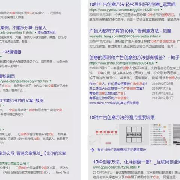
Task: Open the thumbnail showing a colored list
Action: coord(161,135)
